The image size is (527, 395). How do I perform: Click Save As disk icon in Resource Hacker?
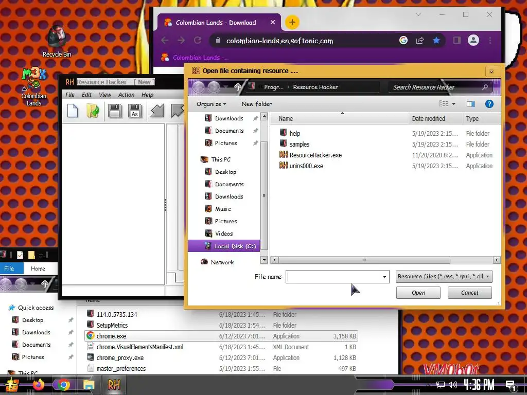tap(135, 111)
